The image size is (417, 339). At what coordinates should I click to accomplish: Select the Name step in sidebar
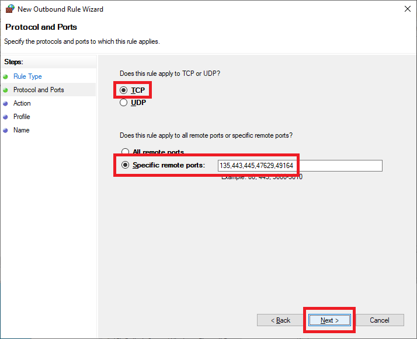(21, 130)
